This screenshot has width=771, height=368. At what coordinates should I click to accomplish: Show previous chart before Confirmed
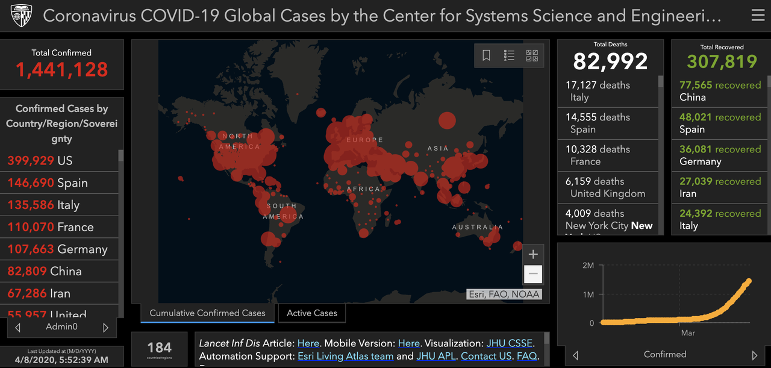(575, 355)
